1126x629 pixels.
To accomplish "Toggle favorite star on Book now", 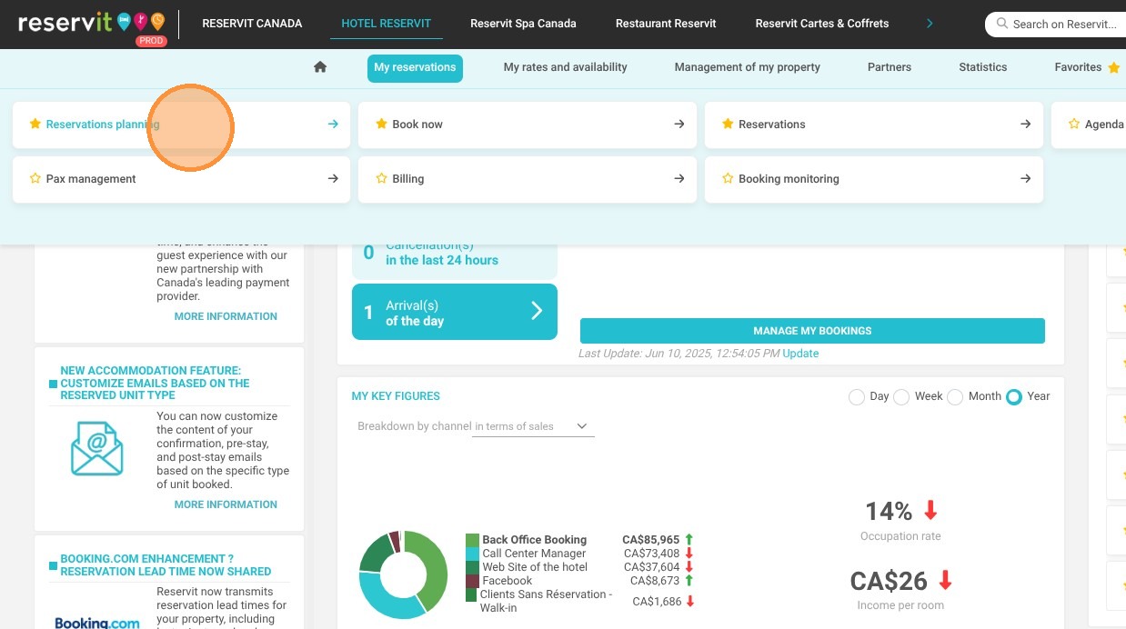I will tap(382, 125).
